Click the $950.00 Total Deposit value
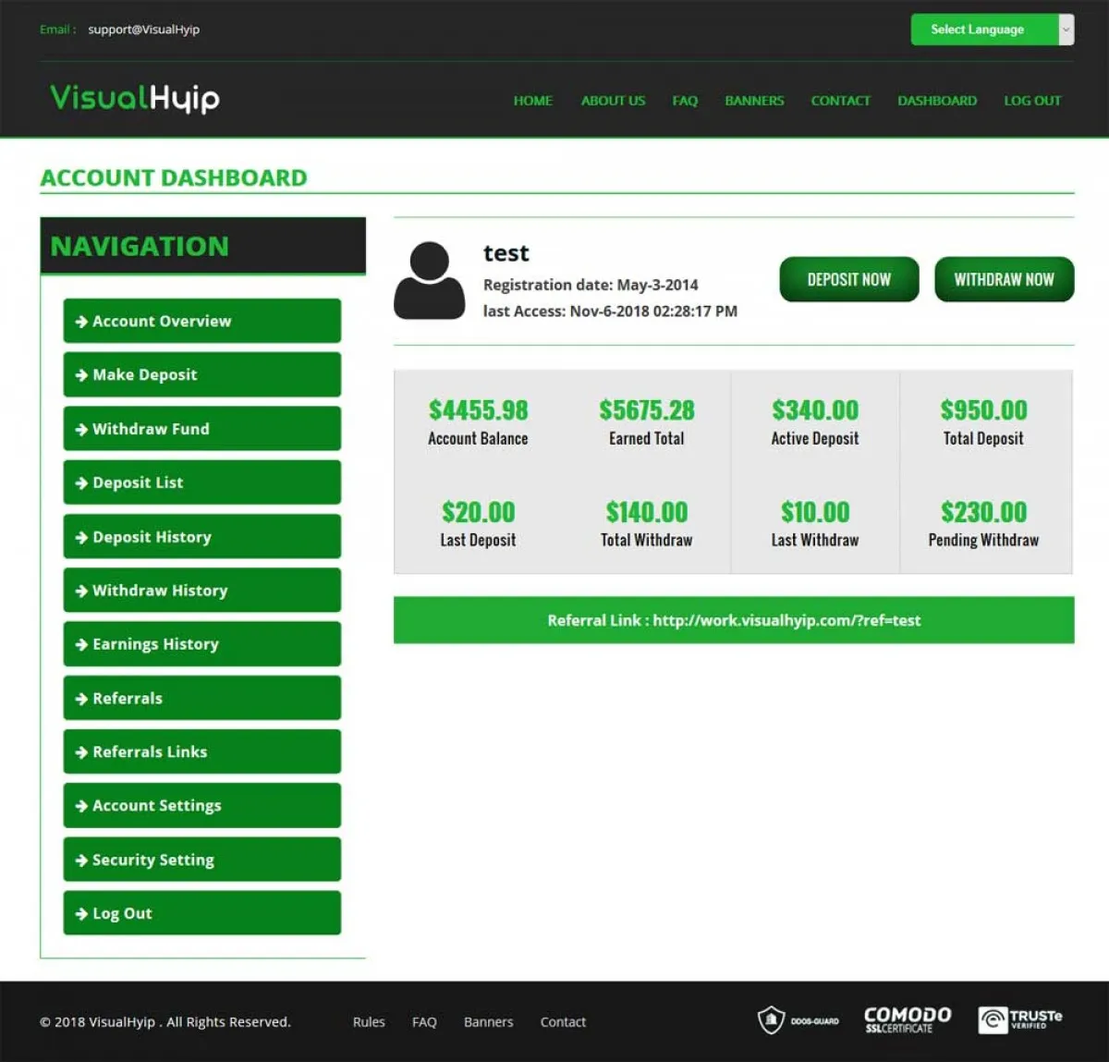Screen dimensions: 1109x1062 click(983, 409)
